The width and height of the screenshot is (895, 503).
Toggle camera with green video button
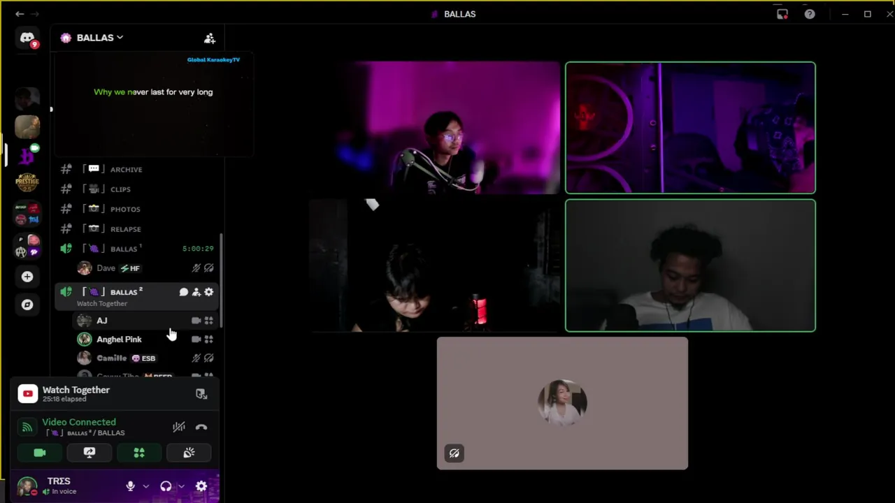pyautogui.click(x=40, y=453)
